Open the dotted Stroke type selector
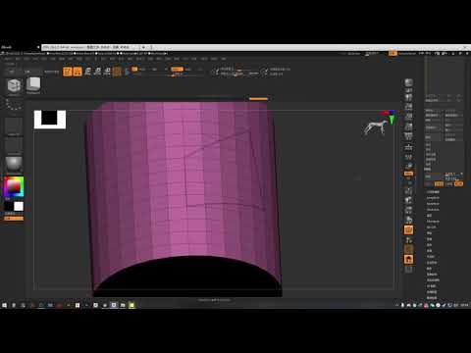 (x=14, y=105)
